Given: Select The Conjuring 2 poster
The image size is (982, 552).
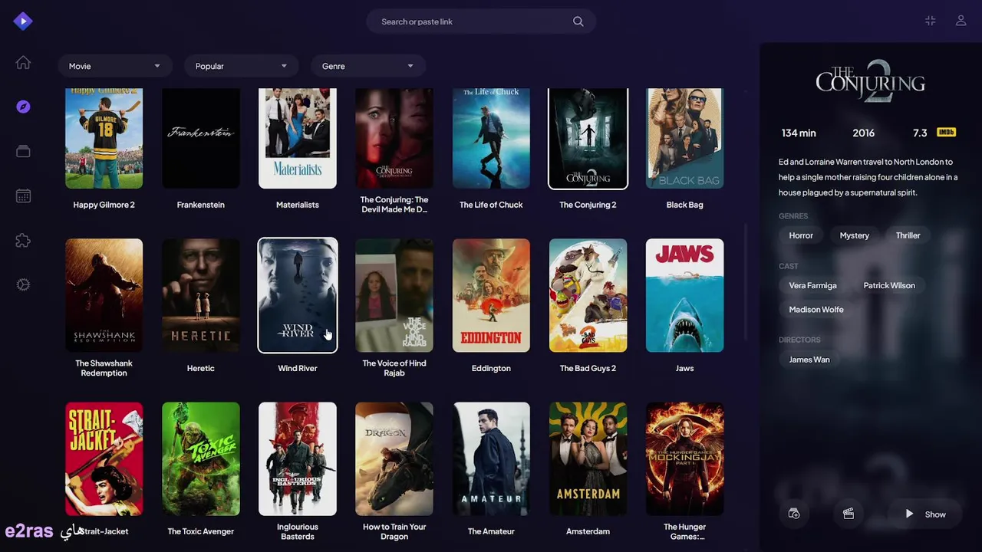Looking at the screenshot, I should coord(588,138).
